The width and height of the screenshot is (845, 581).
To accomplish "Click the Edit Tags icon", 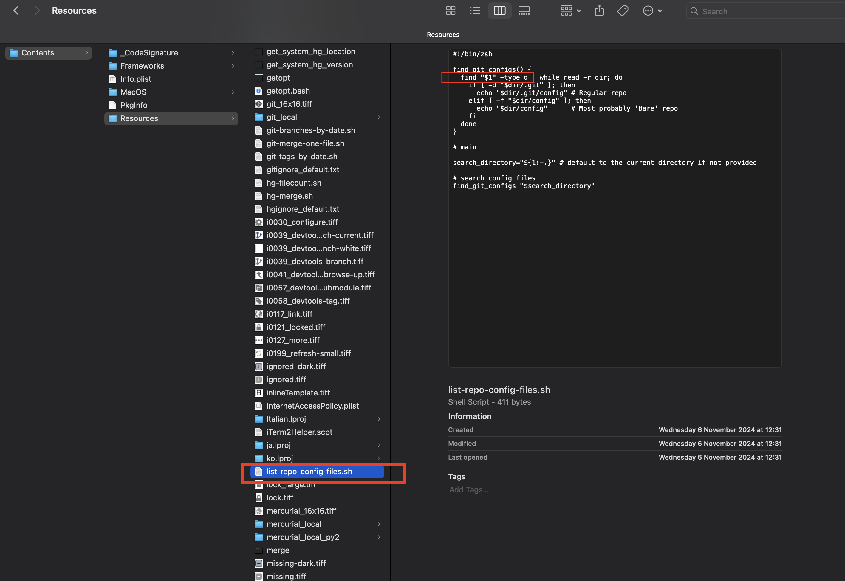I will tap(623, 10).
